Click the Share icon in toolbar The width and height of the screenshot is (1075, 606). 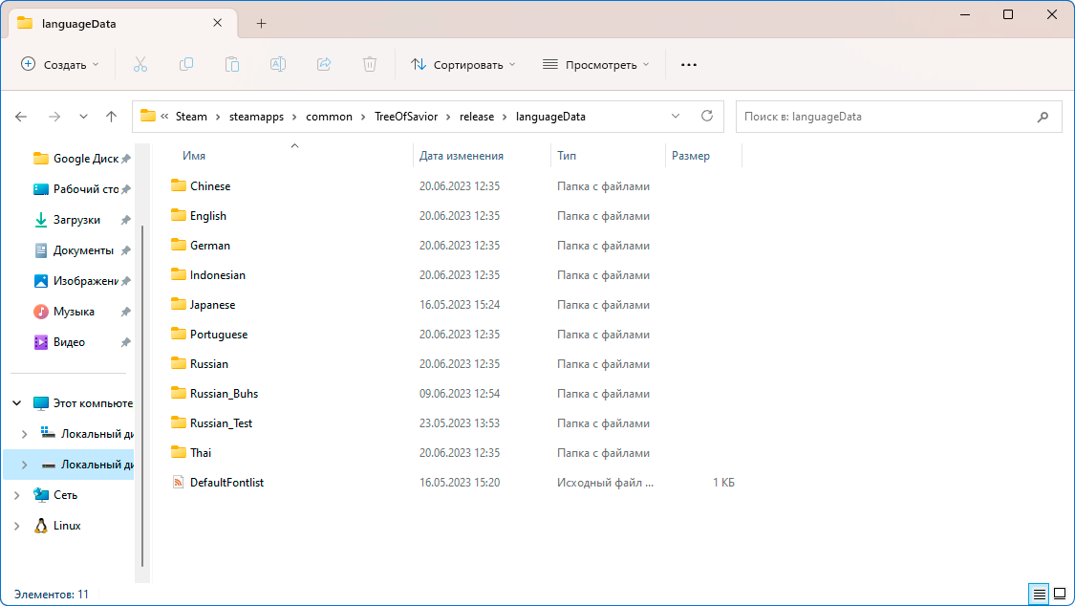(324, 64)
